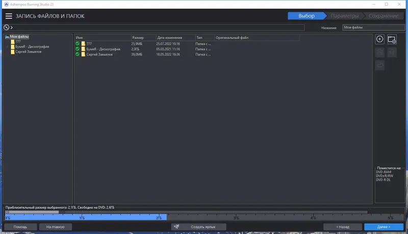Click the Приблизительный размер выбранного status text

(x=60, y=207)
